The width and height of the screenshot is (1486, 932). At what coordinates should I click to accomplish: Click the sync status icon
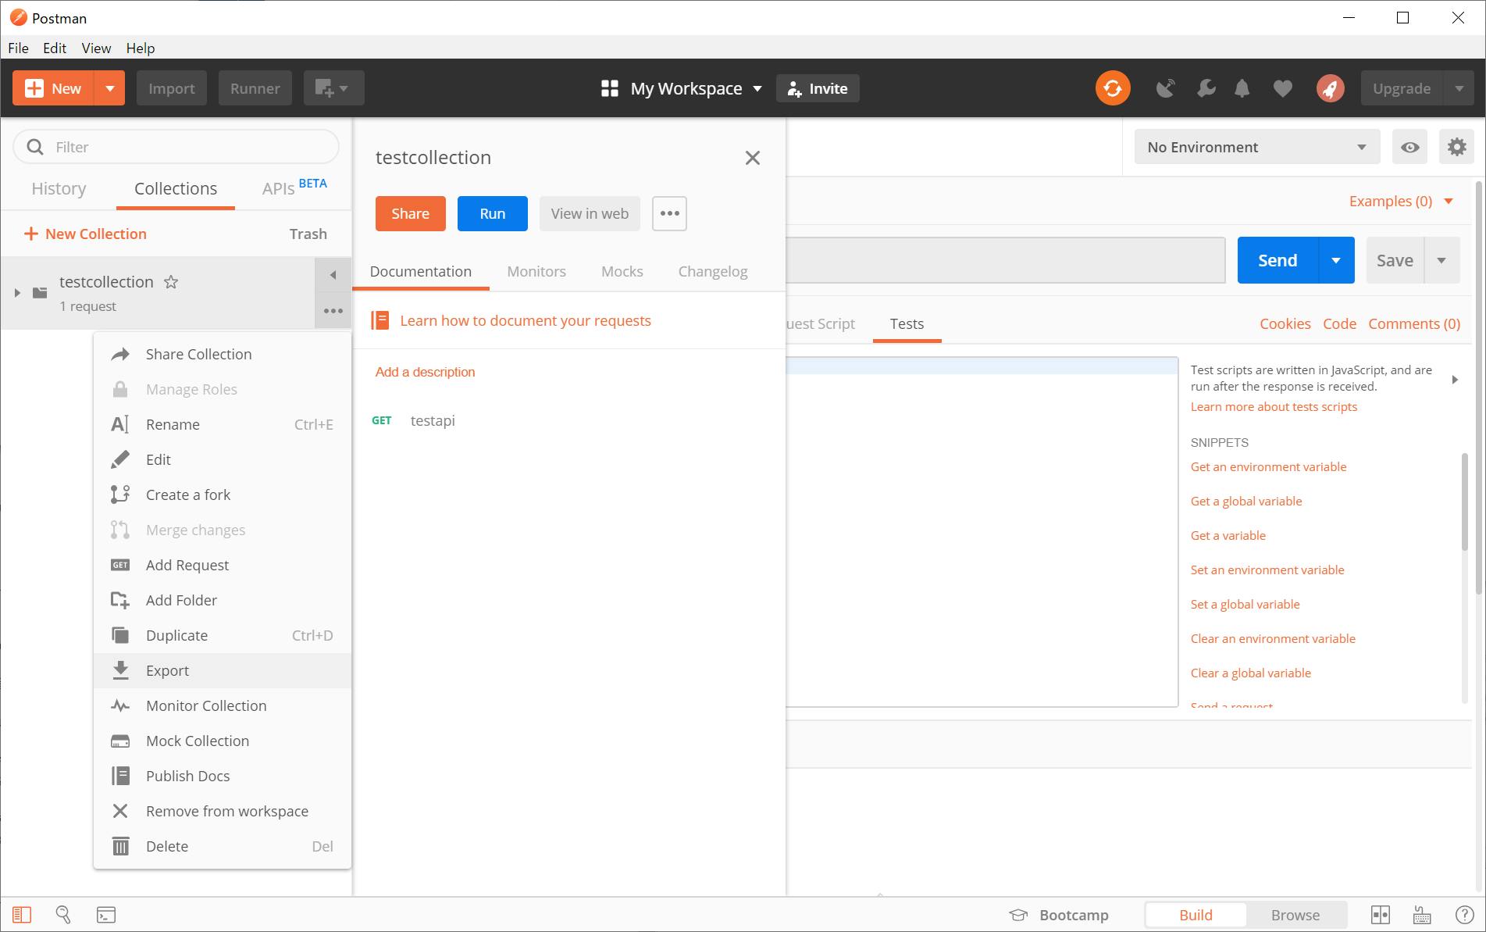[1113, 88]
